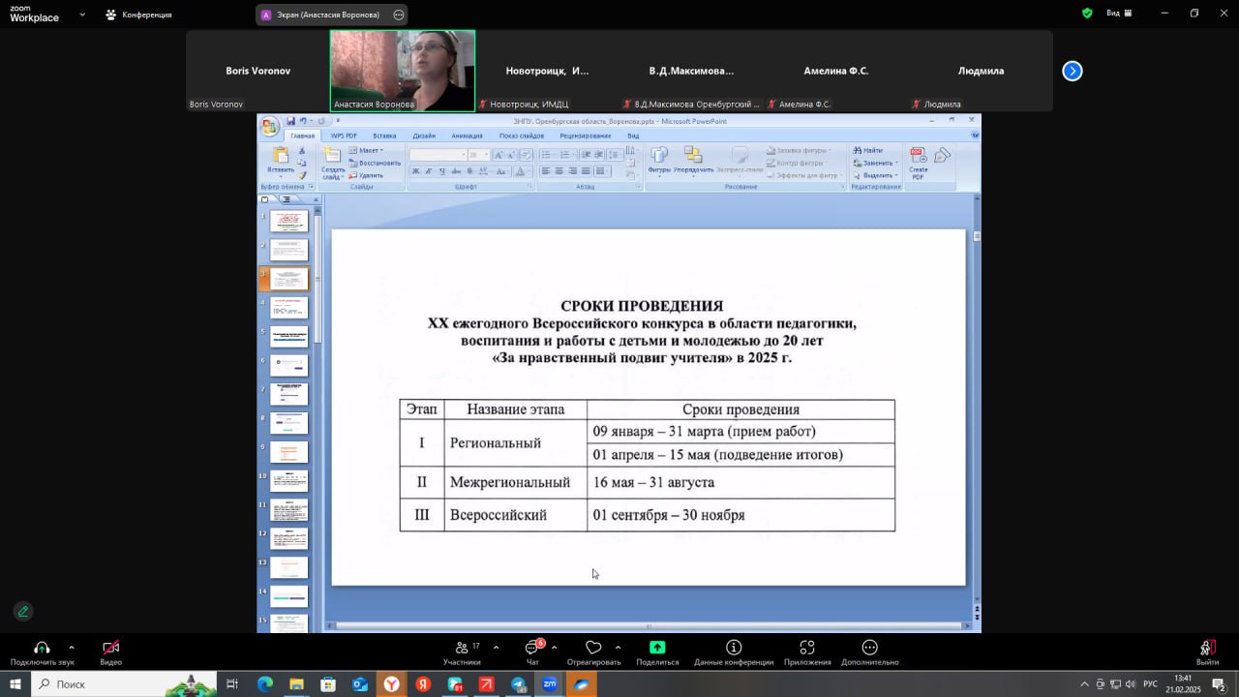The height and width of the screenshot is (697, 1239).
Task: Toggle Italic (К) formatting
Action: click(429, 171)
